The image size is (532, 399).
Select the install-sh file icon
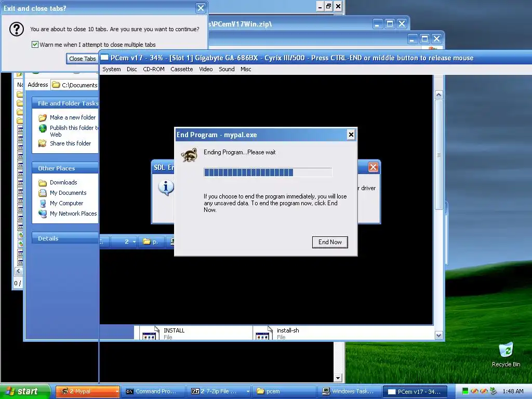(262, 333)
